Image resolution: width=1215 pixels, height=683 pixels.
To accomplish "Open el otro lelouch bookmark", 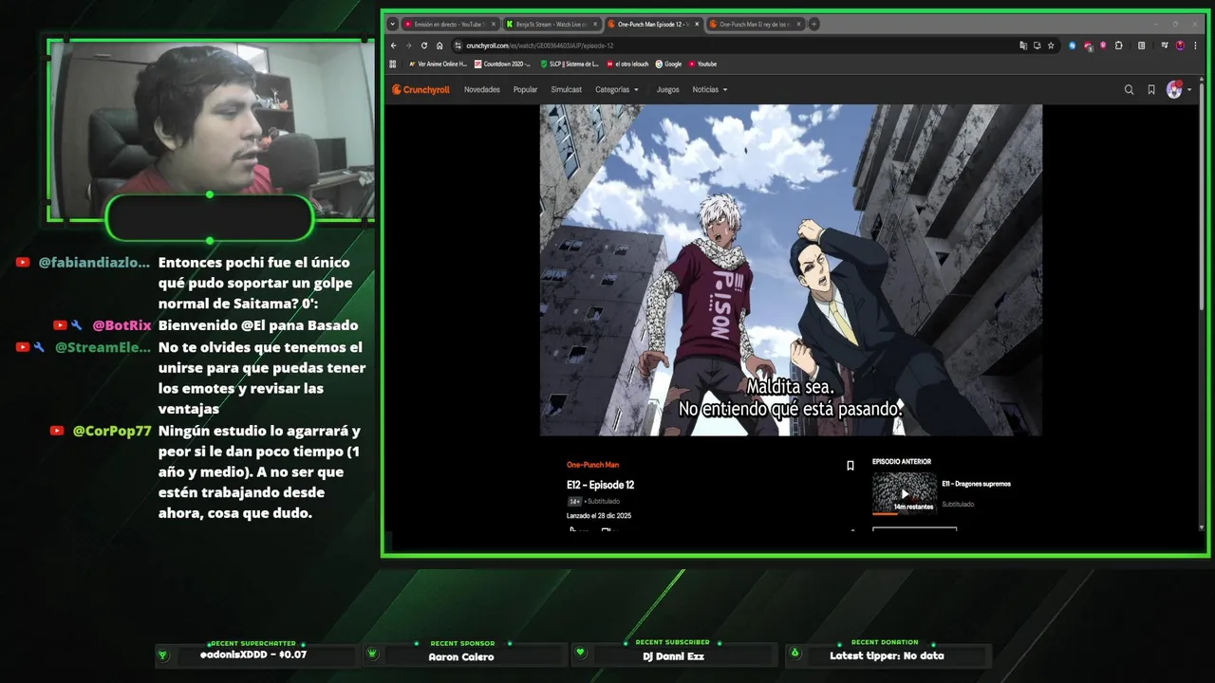I will [x=627, y=65].
